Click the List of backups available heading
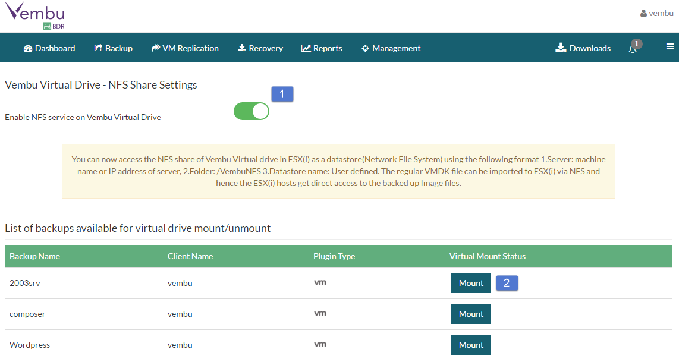 [138, 228]
